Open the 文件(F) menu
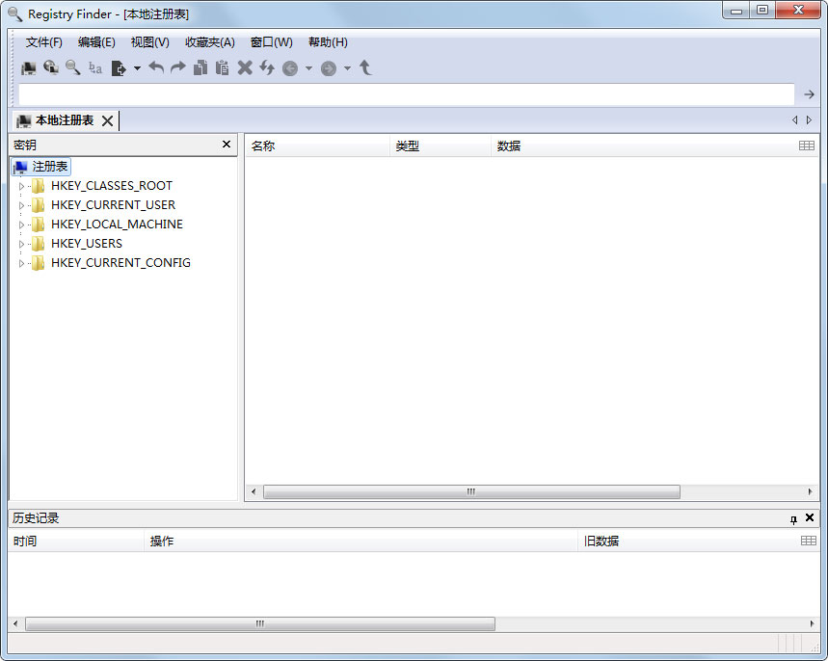The image size is (828, 661). pyautogui.click(x=43, y=42)
